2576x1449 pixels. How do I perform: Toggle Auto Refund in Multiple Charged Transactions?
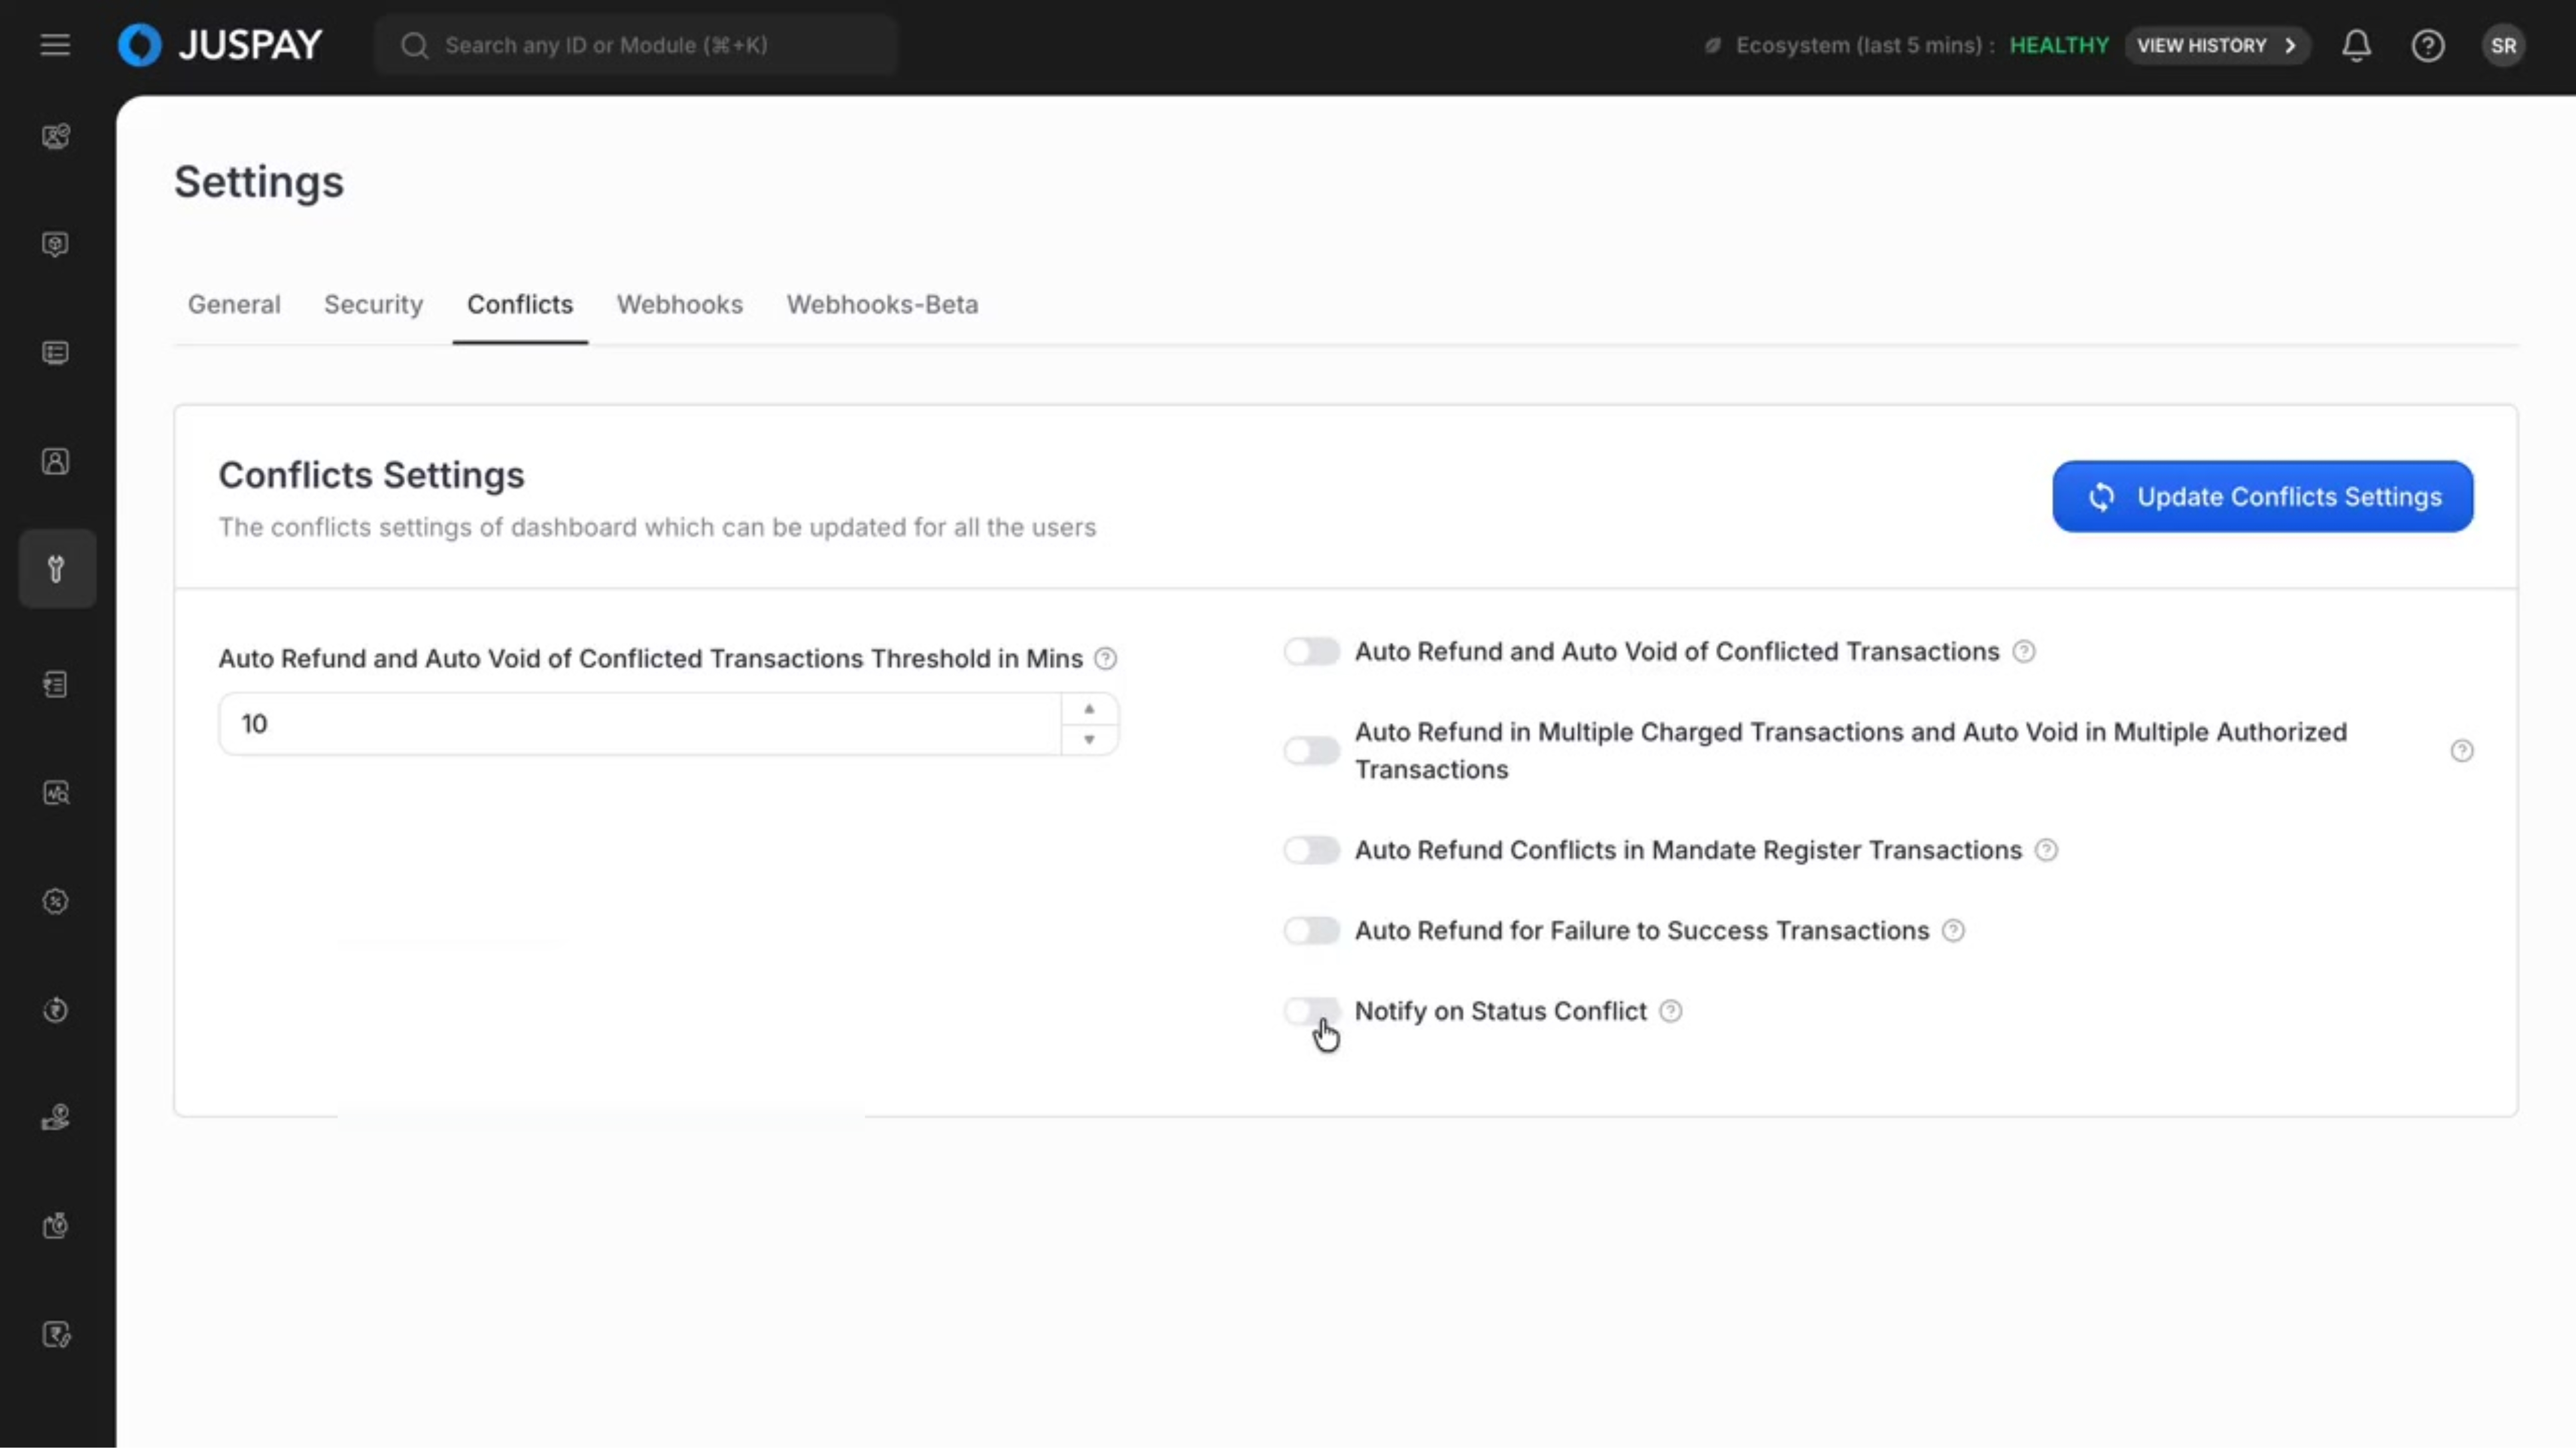click(1311, 751)
